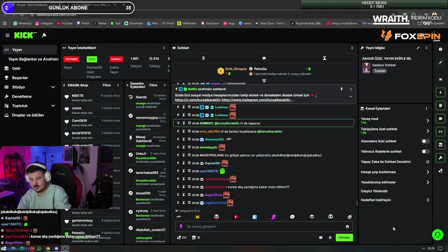Screen dimensions: 448x252
Task: Click the Kick logo
Action: pos(25,35)
